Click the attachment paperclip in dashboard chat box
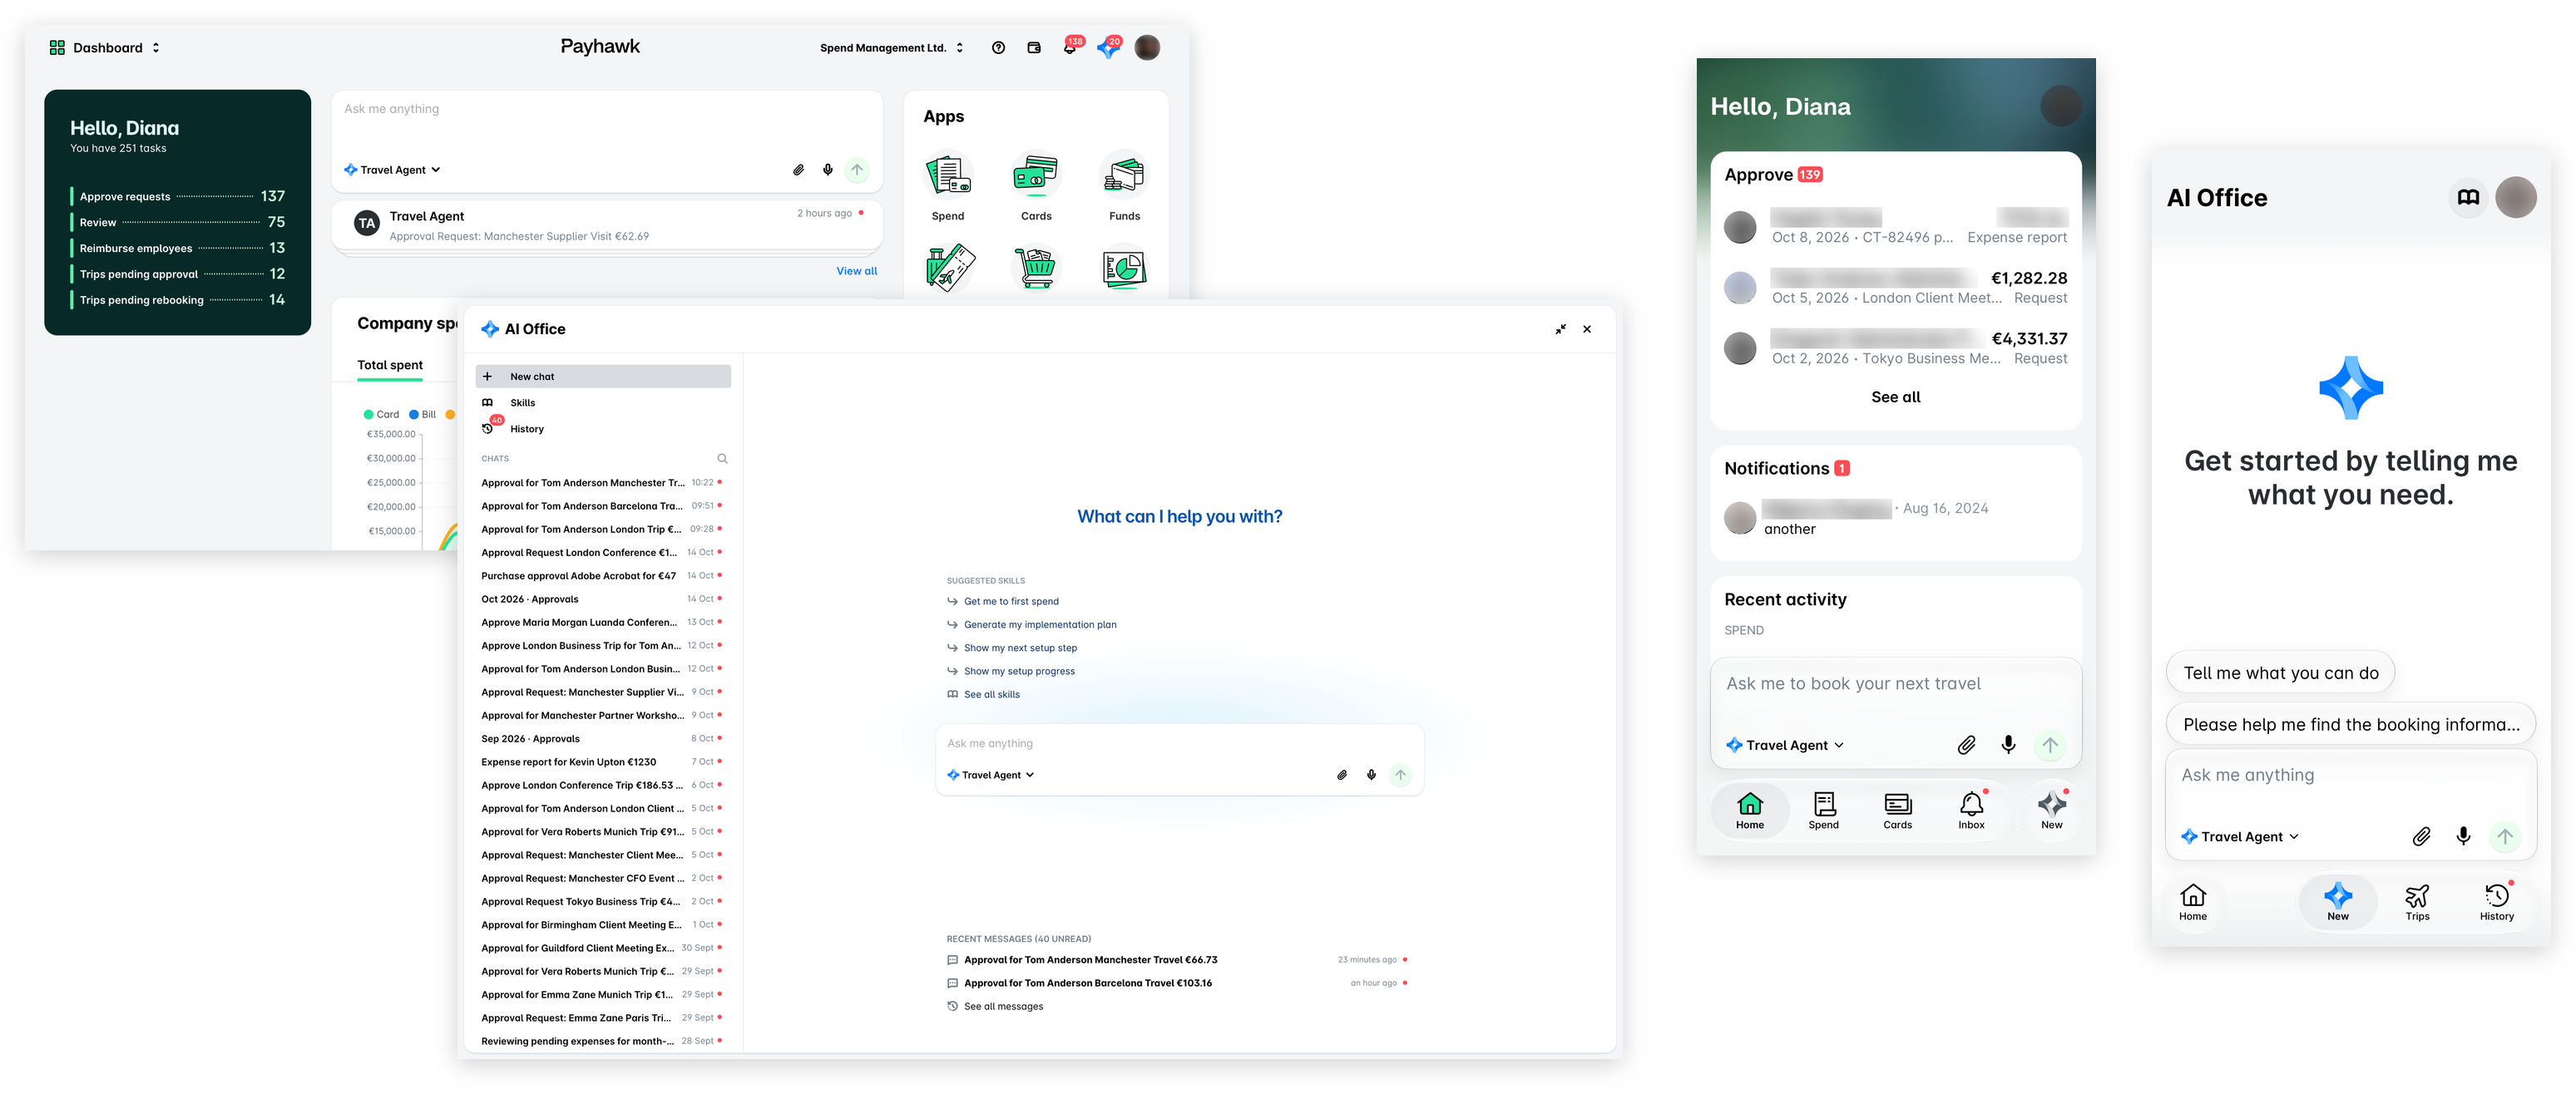Viewport: 2576px width, 1094px height. (x=798, y=170)
